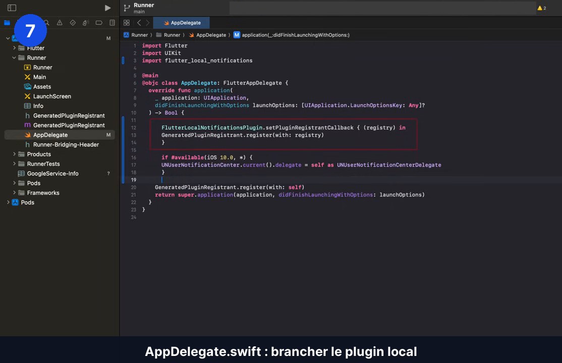Expand the Flutter folder chevron

14,48
